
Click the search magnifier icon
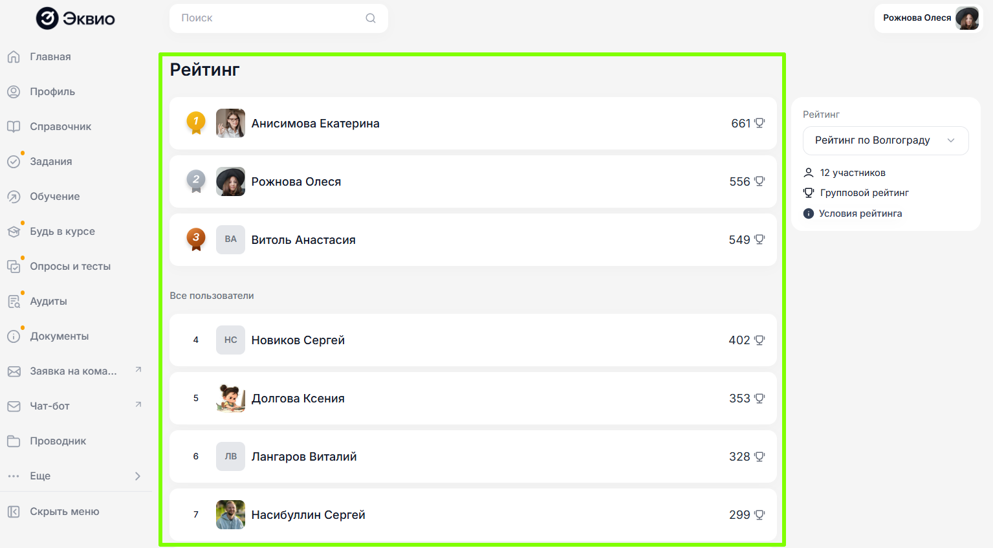[x=371, y=18]
